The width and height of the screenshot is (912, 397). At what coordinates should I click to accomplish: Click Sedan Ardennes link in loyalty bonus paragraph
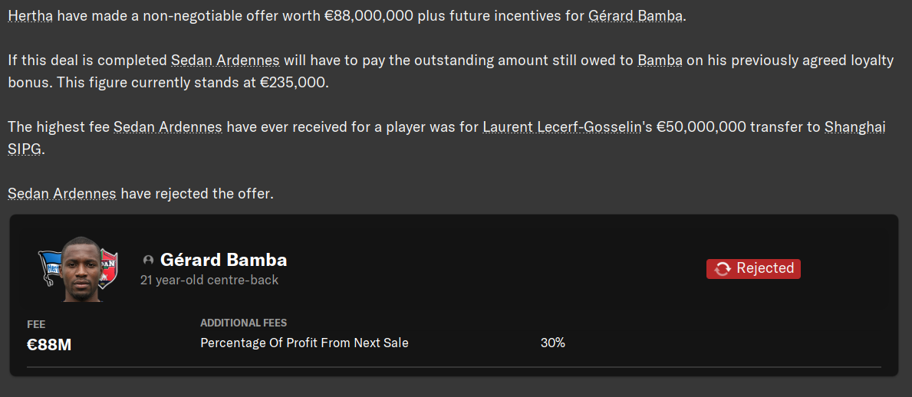tap(225, 61)
